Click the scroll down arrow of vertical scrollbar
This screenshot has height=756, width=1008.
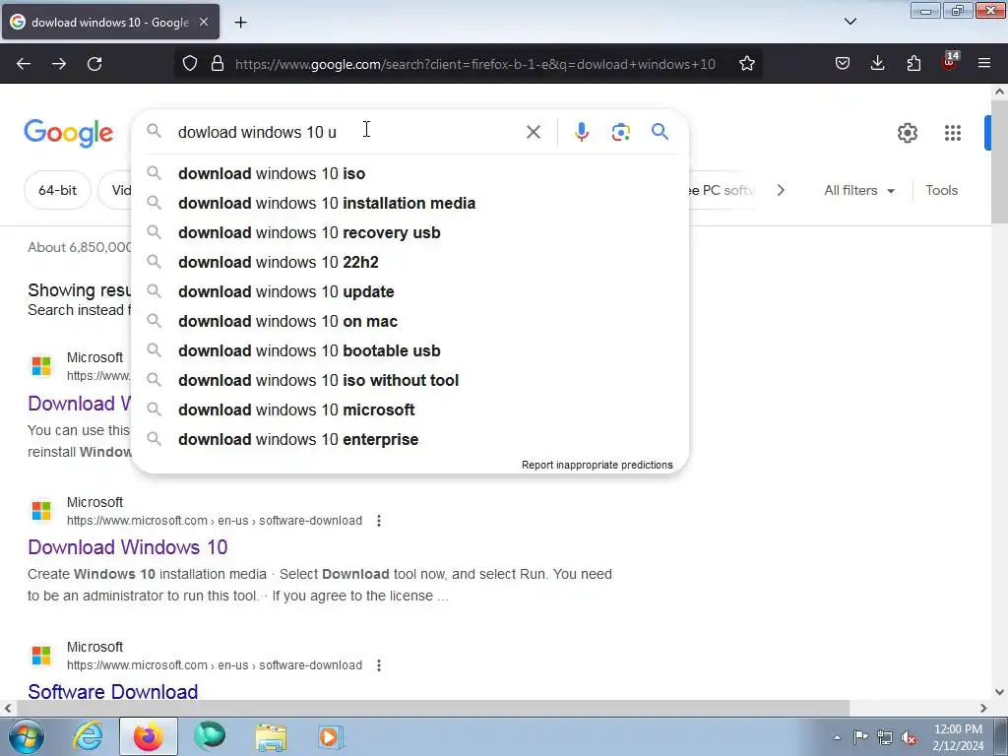(999, 692)
